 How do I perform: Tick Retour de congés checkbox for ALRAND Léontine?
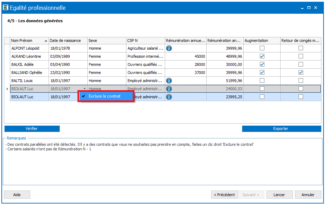pos(301,56)
